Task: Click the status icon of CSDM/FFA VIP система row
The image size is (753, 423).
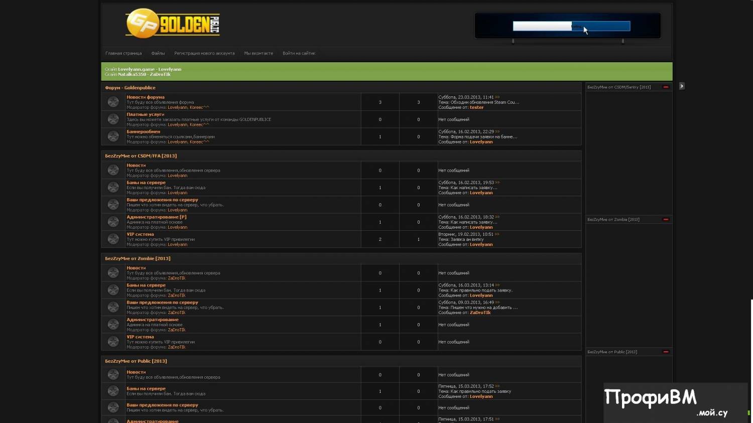Action: click(x=113, y=239)
